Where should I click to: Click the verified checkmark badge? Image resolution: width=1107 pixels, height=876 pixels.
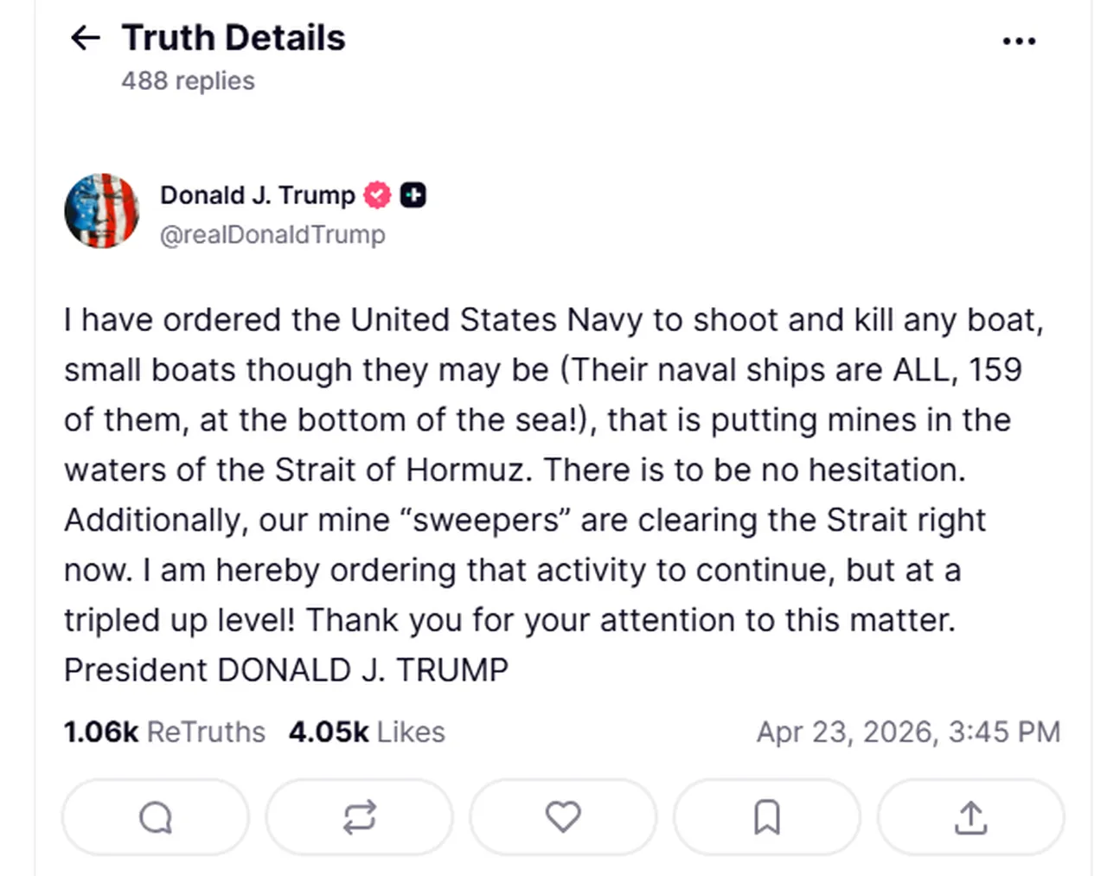(x=375, y=195)
